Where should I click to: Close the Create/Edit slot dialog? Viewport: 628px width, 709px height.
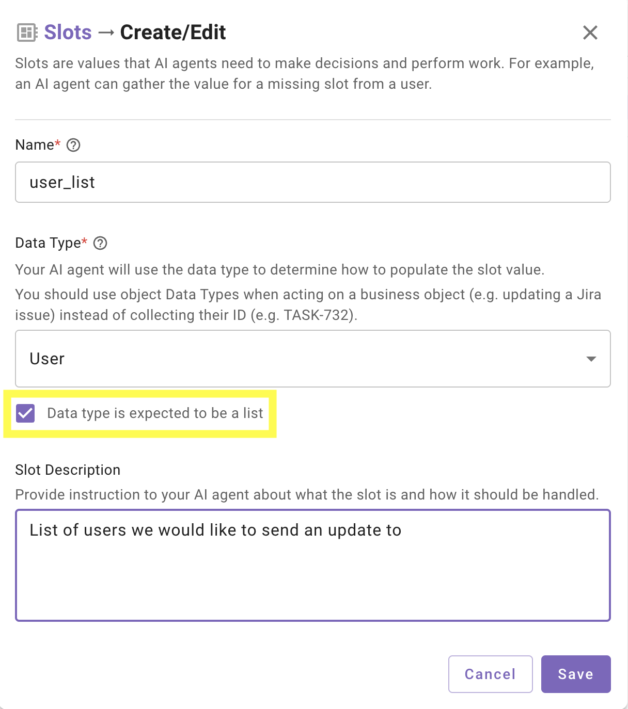(590, 33)
